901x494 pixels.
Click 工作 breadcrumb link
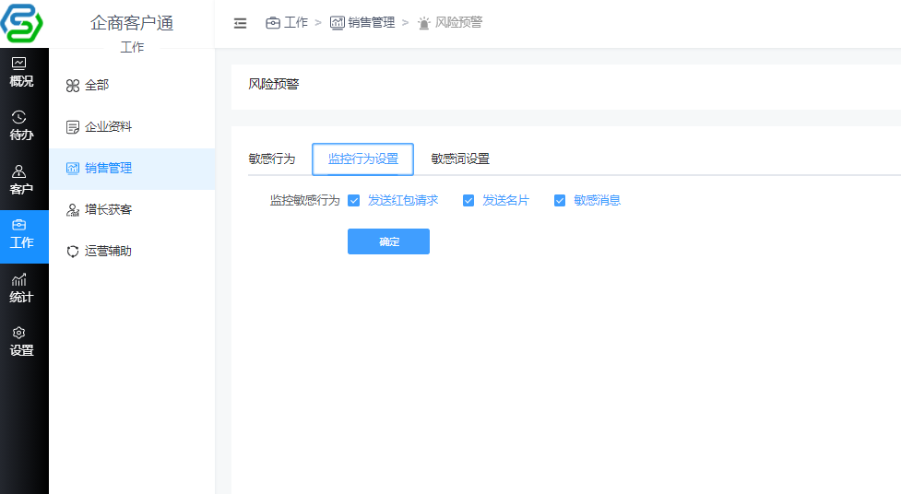296,23
